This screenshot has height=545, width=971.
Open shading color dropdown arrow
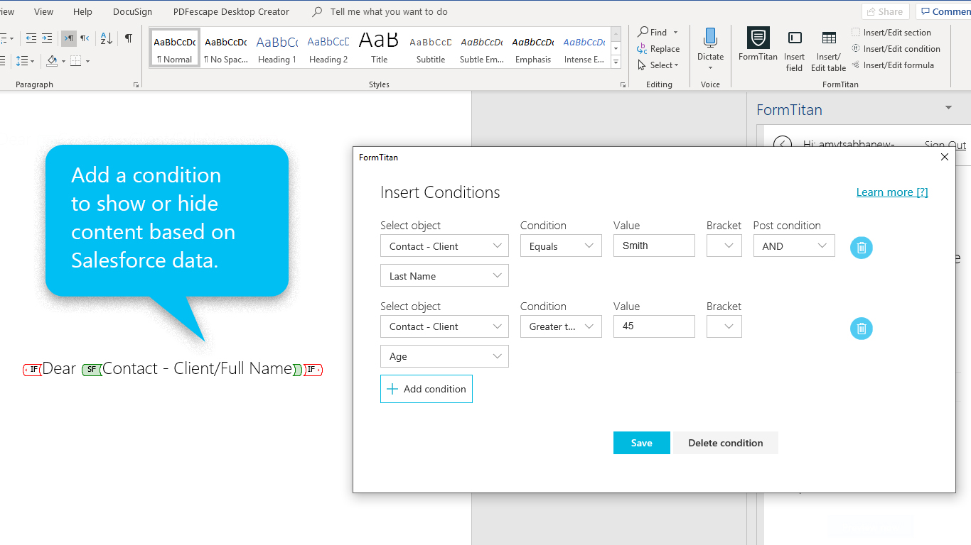click(63, 61)
